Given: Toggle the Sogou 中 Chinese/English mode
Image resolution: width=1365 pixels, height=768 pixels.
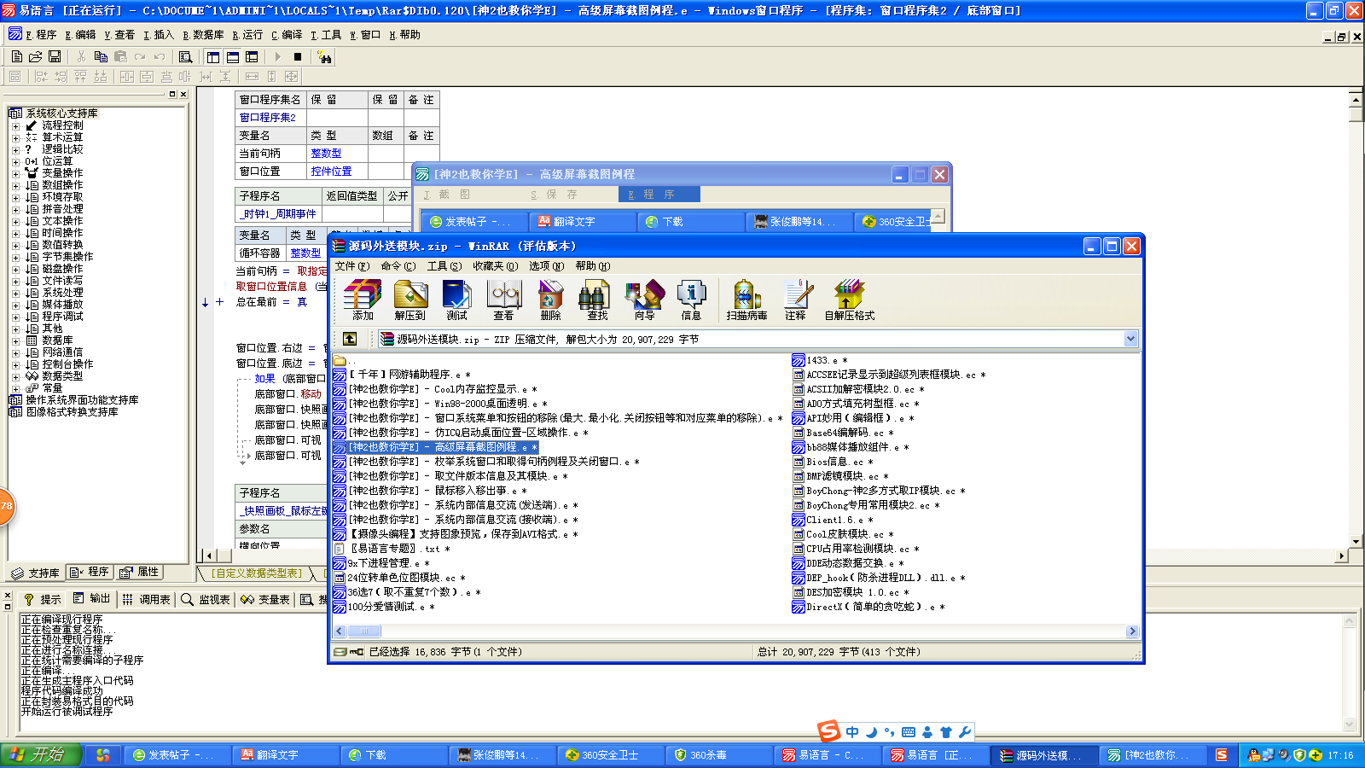Looking at the screenshot, I should click(x=852, y=732).
